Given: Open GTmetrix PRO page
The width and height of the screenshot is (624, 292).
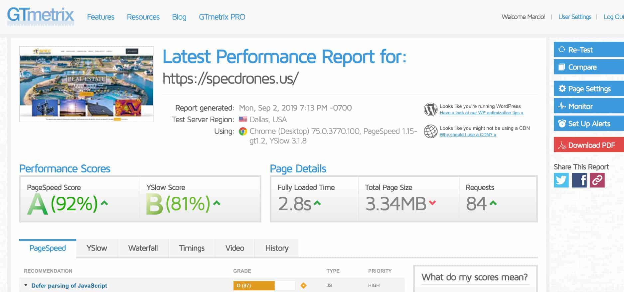Looking at the screenshot, I should coord(222,17).
